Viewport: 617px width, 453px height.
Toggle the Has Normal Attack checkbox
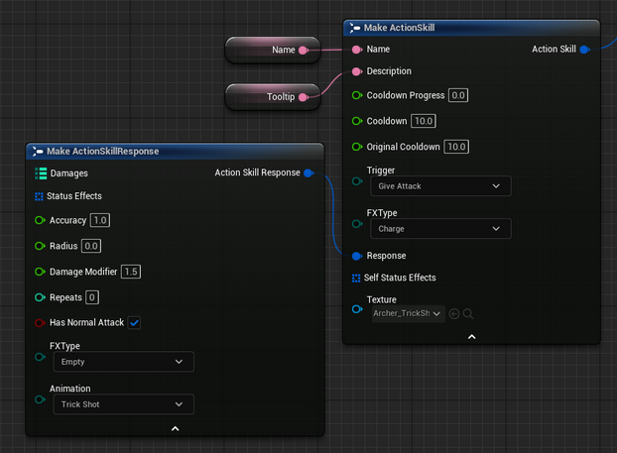pos(134,323)
